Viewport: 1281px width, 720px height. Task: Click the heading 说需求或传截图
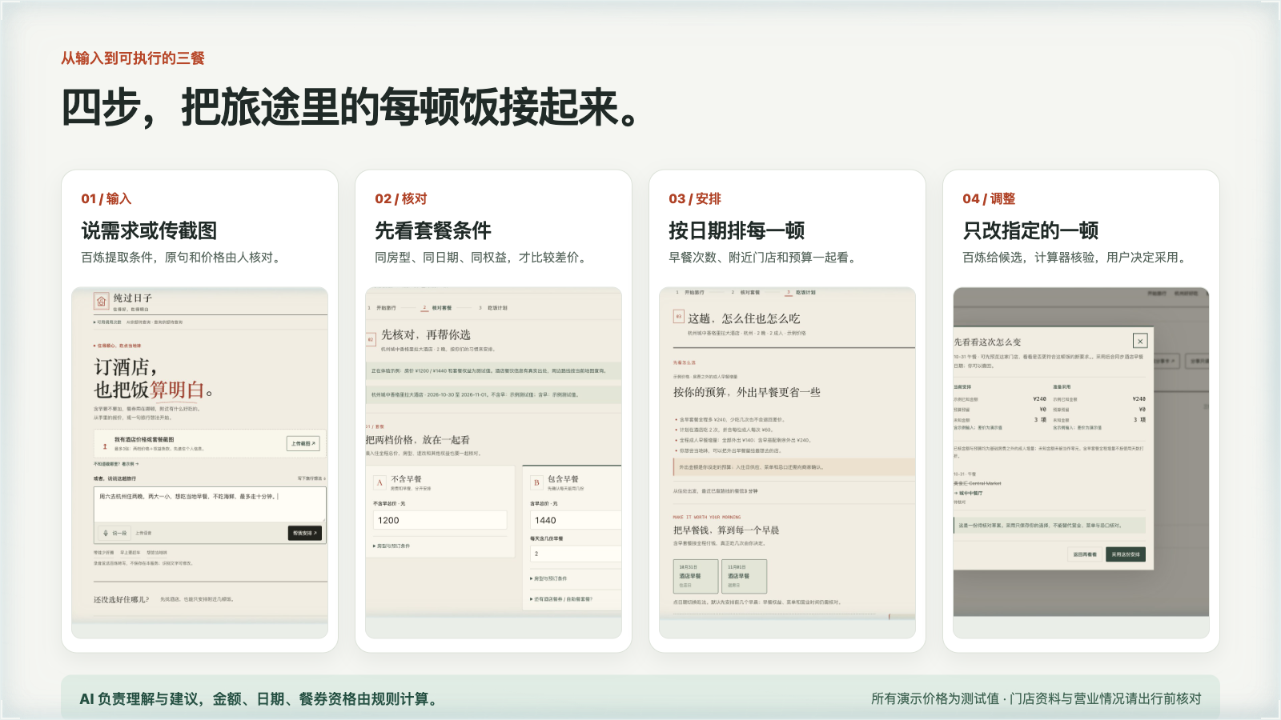tap(149, 231)
